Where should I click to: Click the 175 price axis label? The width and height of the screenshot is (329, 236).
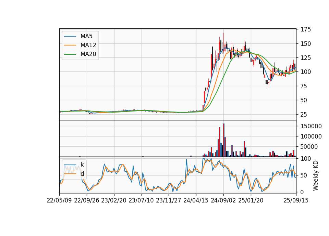tap(306, 29)
